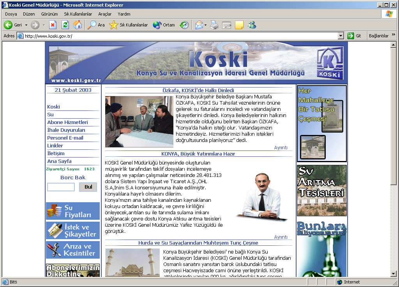Open the Abone Hizmetleri link

67,122
